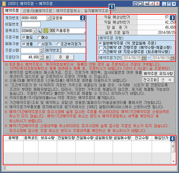
Task: Click the red A font icon
Action: pyautogui.click(x=152, y=4)
